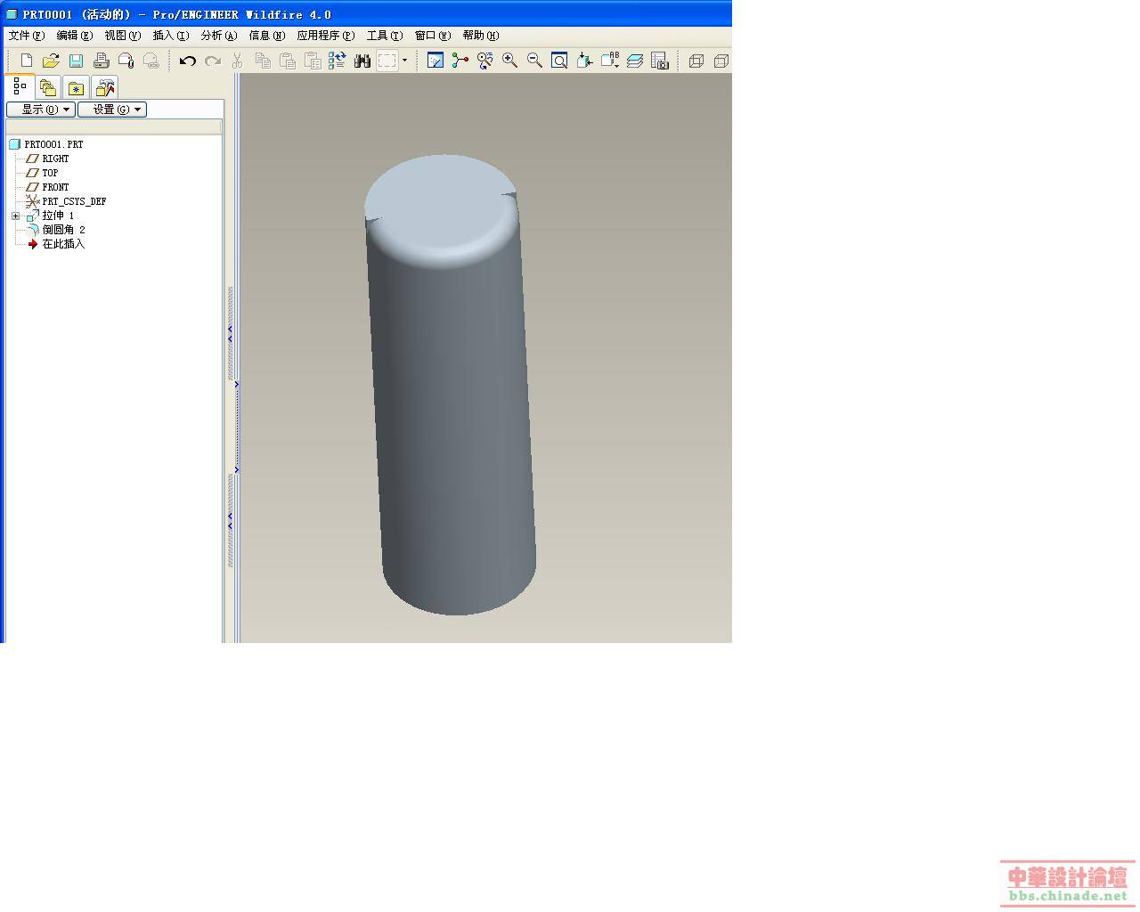
Task: Click the Undo arrow icon
Action: click(x=187, y=61)
